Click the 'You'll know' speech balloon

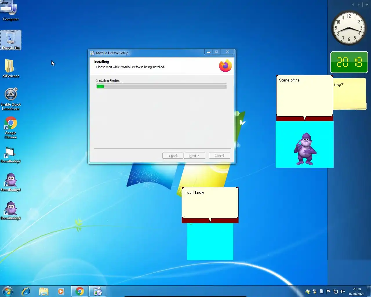tap(210, 203)
